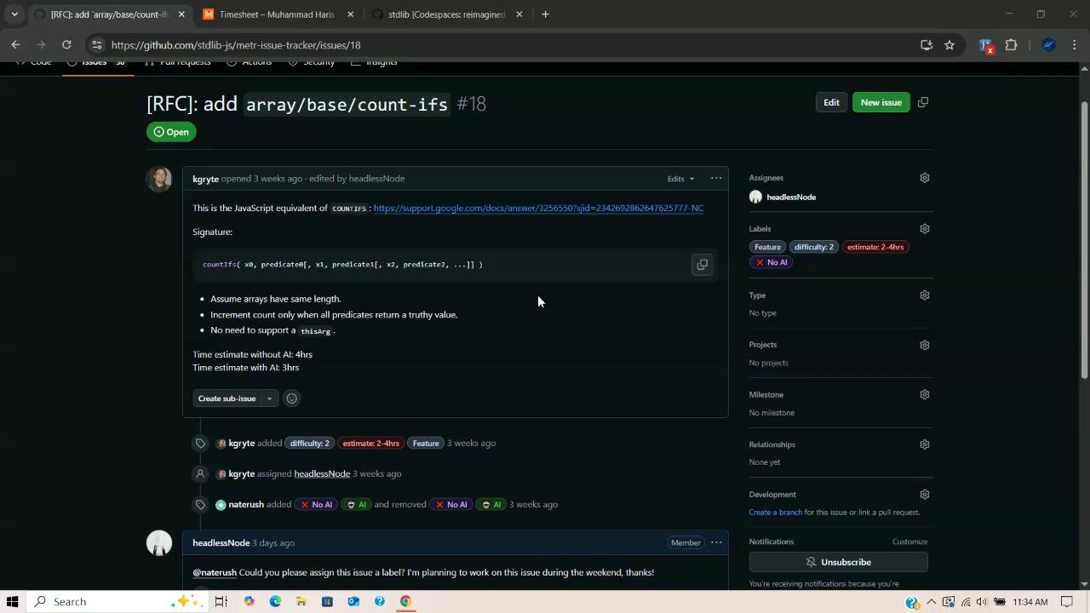Click the Windows taskbar Search box

tap(115, 602)
